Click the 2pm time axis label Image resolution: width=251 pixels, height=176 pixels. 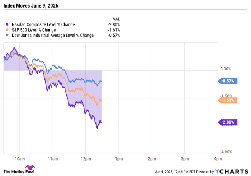152,159
